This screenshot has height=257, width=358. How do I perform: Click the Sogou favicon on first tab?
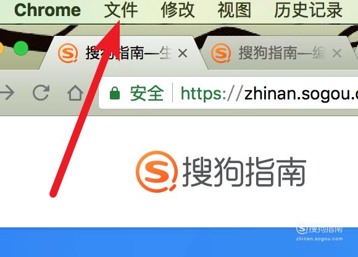pyautogui.click(x=68, y=53)
